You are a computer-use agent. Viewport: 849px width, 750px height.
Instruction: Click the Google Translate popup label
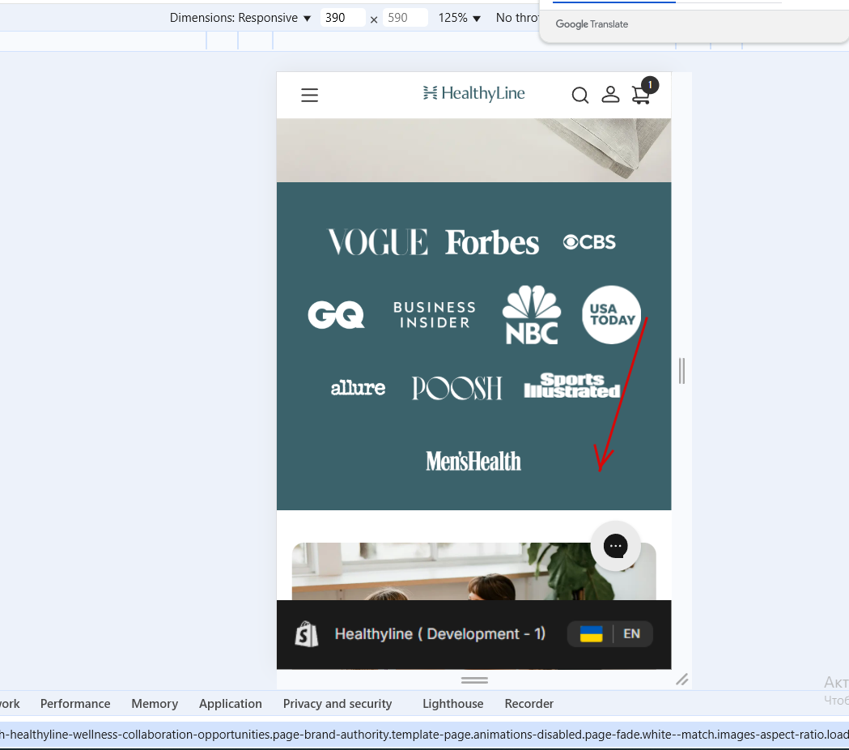coord(592,24)
